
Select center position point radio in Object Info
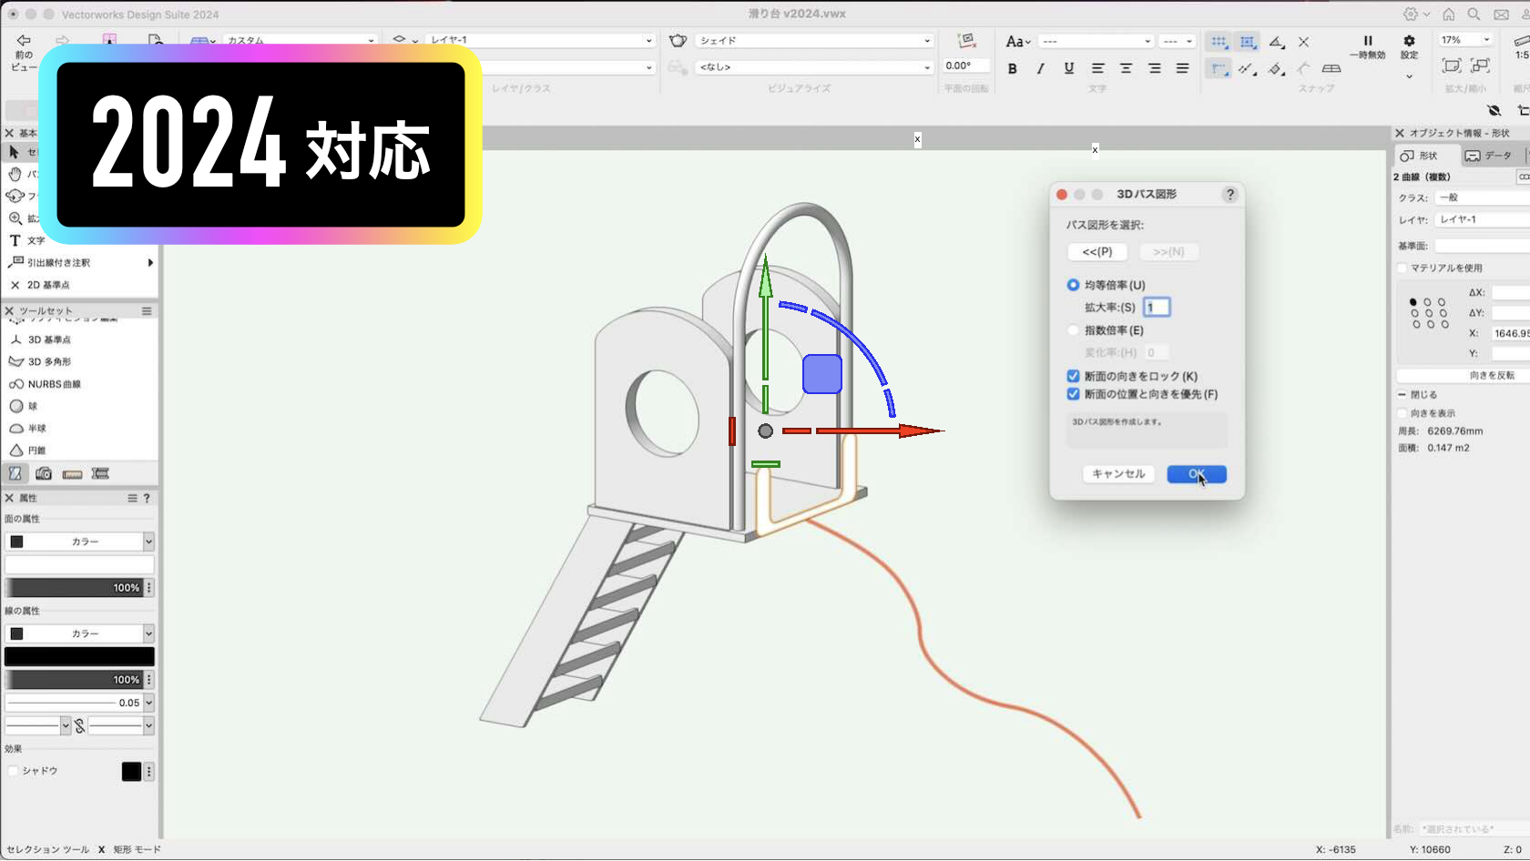pos(1428,313)
